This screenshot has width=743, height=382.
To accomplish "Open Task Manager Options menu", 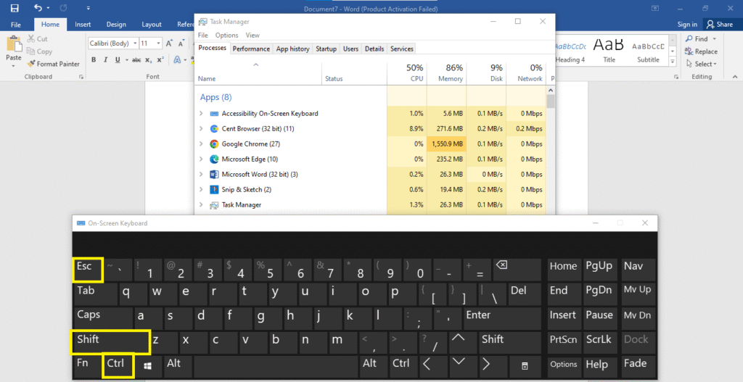I will (226, 35).
